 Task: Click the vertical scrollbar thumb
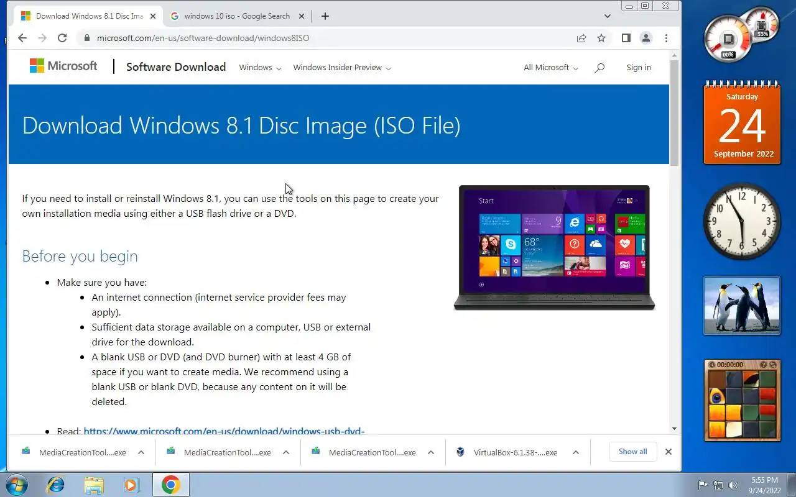coord(674,113)
